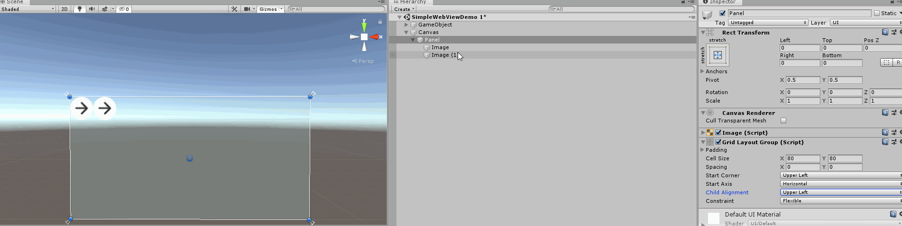Open the scene effects dropdown arrow
Viewport: 902px width, 226px height.
coord(113,9)
